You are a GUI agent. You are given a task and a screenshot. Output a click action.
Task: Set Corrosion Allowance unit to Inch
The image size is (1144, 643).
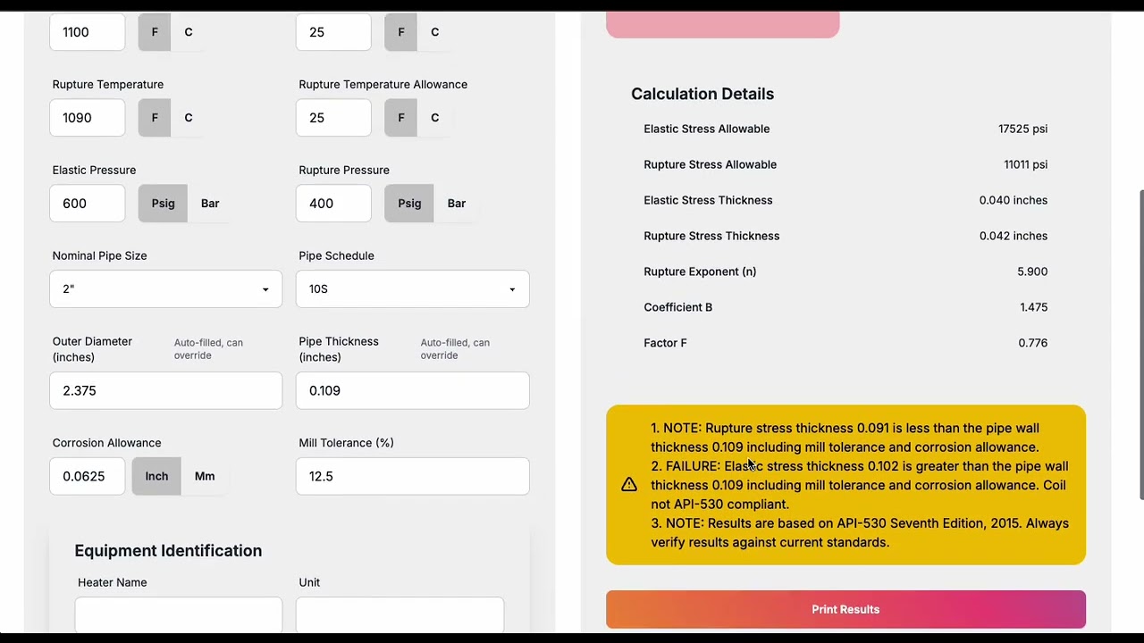pyautogui.click(x=156, y=476)
